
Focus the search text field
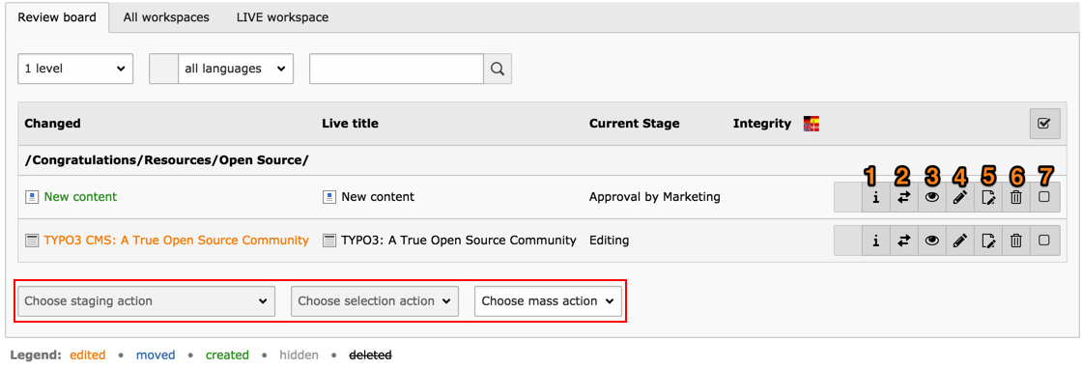[396, 69]
